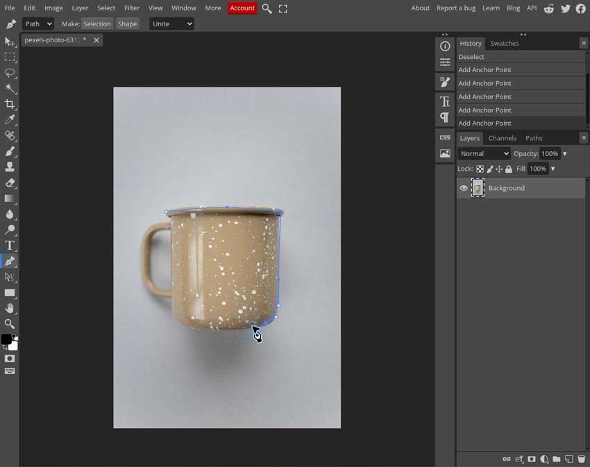
Task: Open the Brush panel icon
Action: point(445,83)
